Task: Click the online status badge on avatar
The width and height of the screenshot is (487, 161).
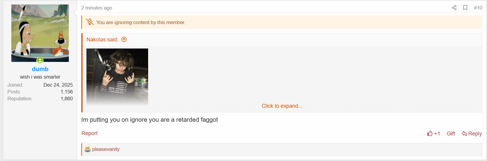Action: pyautogui.click(x=40, y=60)
